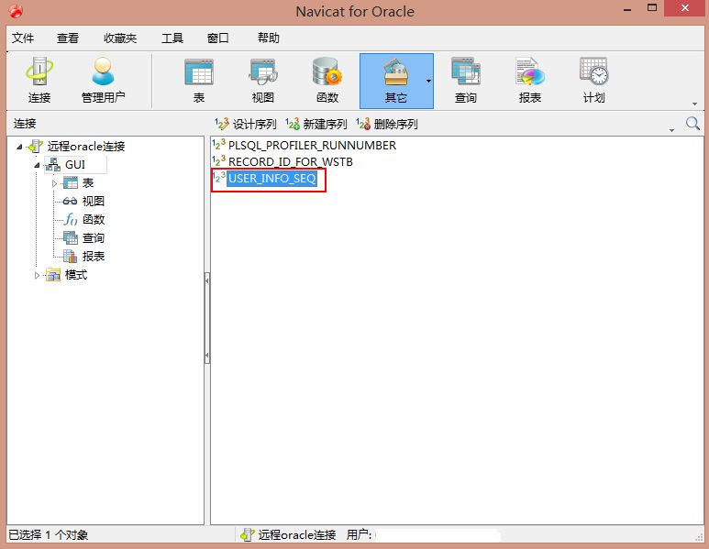709x549 pixels.
Task: Open the 其它 dropdown arrow
Action: [x=428, y=82]
